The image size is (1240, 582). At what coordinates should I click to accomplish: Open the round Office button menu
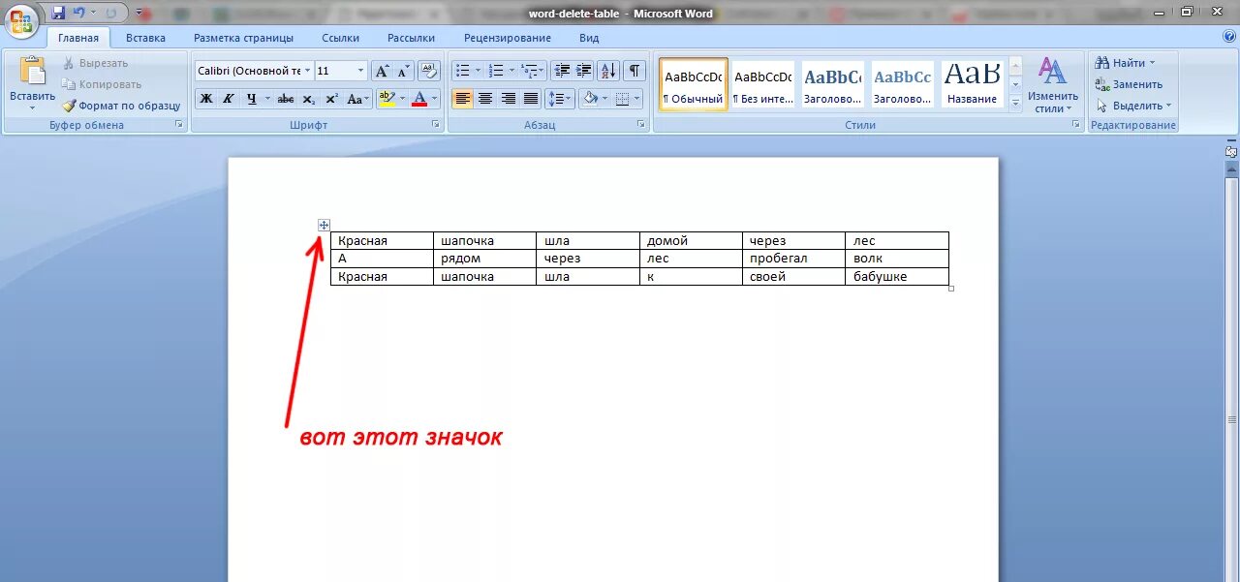tap(21, 20)
